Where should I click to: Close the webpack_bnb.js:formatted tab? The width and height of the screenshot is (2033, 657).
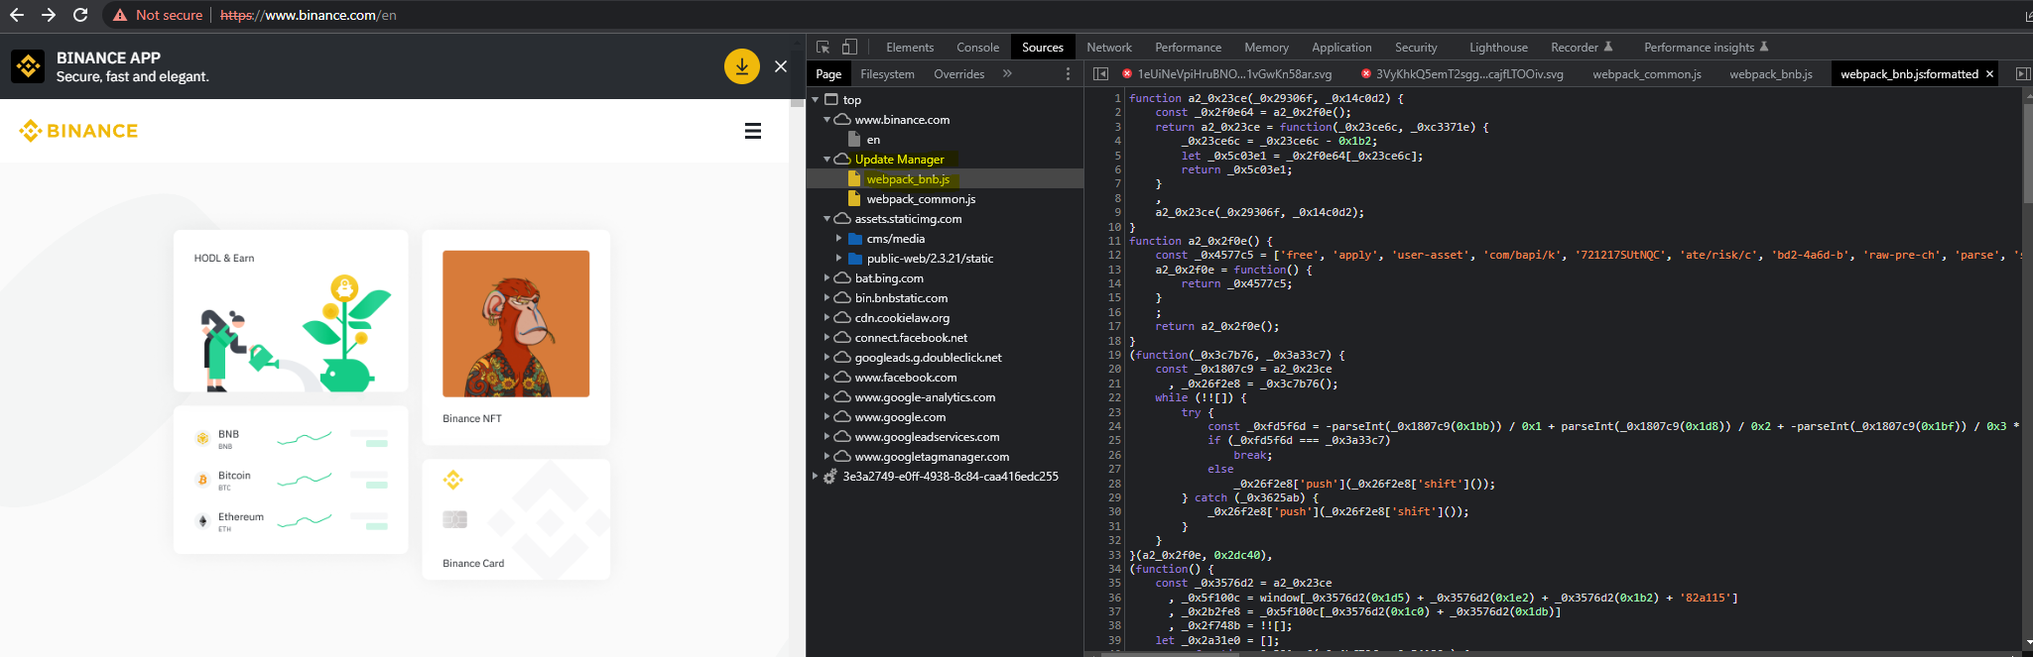pos(1989,73)
